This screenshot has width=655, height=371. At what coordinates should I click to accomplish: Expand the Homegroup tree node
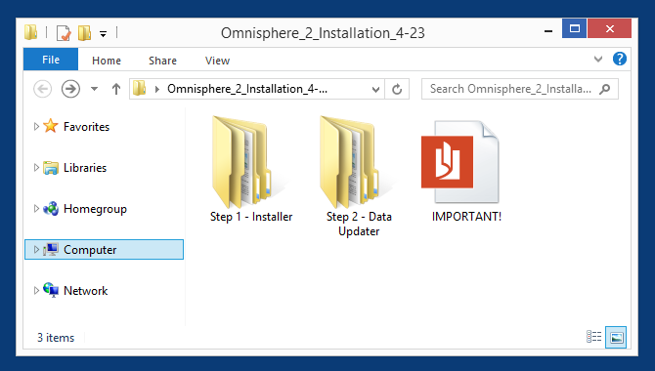(36, 208)
